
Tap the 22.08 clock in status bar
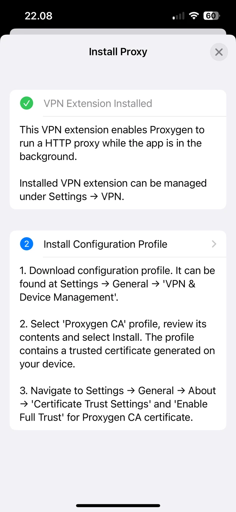coord(39,16)
